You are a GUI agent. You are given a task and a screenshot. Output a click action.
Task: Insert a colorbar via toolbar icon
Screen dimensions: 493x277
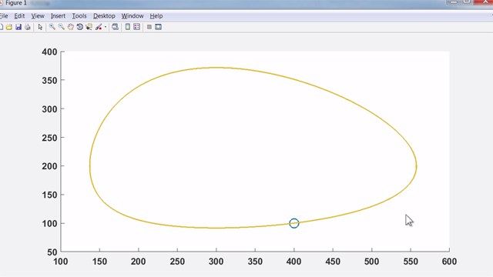pyautogui.click(x=128, y=27)
